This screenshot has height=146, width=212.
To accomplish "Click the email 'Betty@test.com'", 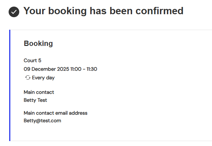I will pos(42,121).
